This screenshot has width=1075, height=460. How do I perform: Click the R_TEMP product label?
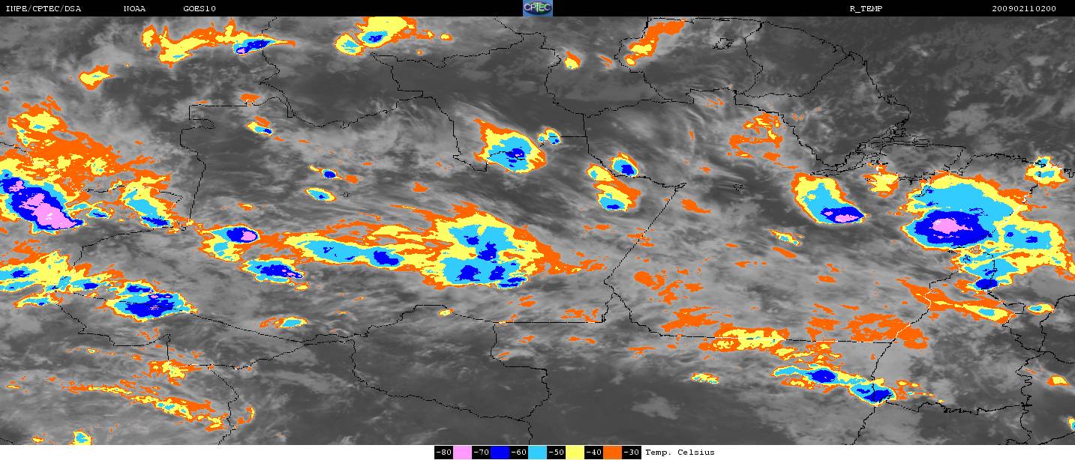tap(865, 9)
